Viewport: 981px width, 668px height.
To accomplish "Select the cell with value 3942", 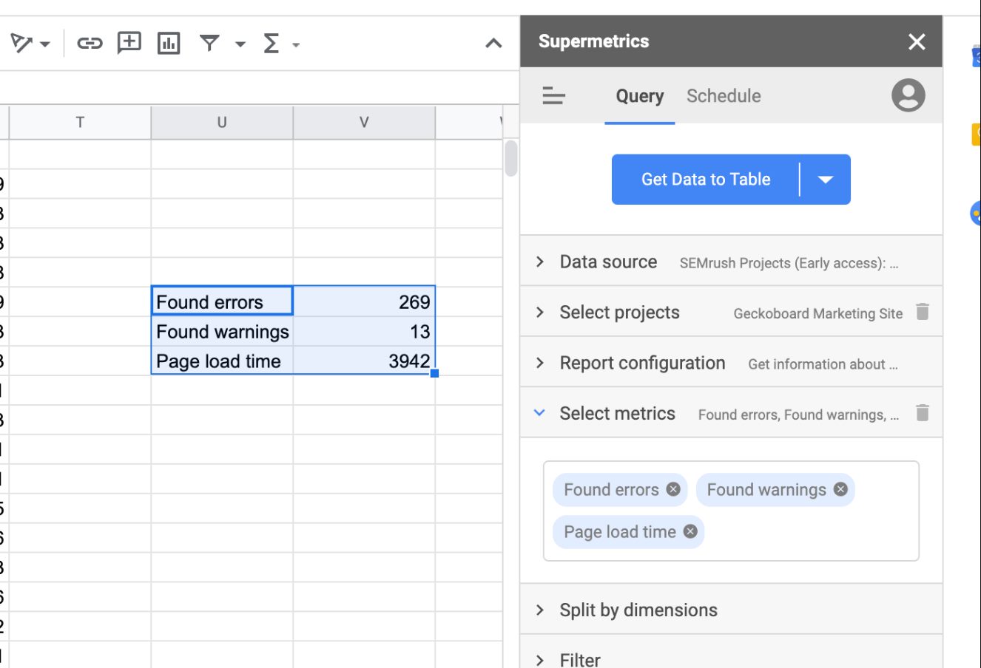I will [x=364, y=361].
